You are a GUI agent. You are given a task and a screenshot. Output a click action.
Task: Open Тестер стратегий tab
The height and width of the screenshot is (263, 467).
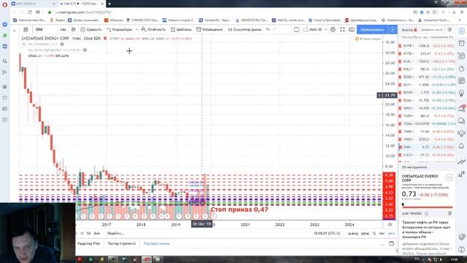coord(122,243)
